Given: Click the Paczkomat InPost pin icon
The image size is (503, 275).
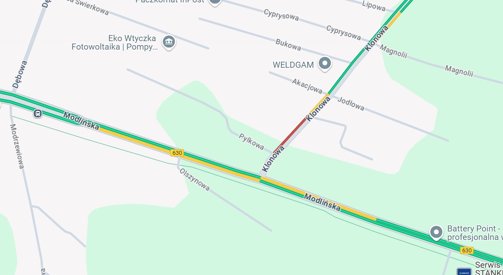Looking at the screenshot, I should tap(215, 2).
